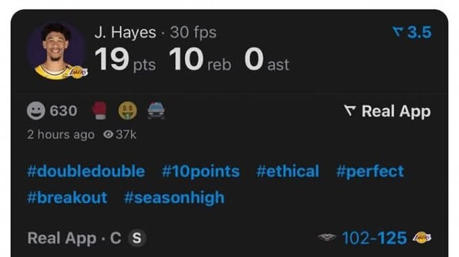The height and width of the screenshot is (257, 459).
Task: Click the 3.5 rating at top right
Action: (412, 32)
